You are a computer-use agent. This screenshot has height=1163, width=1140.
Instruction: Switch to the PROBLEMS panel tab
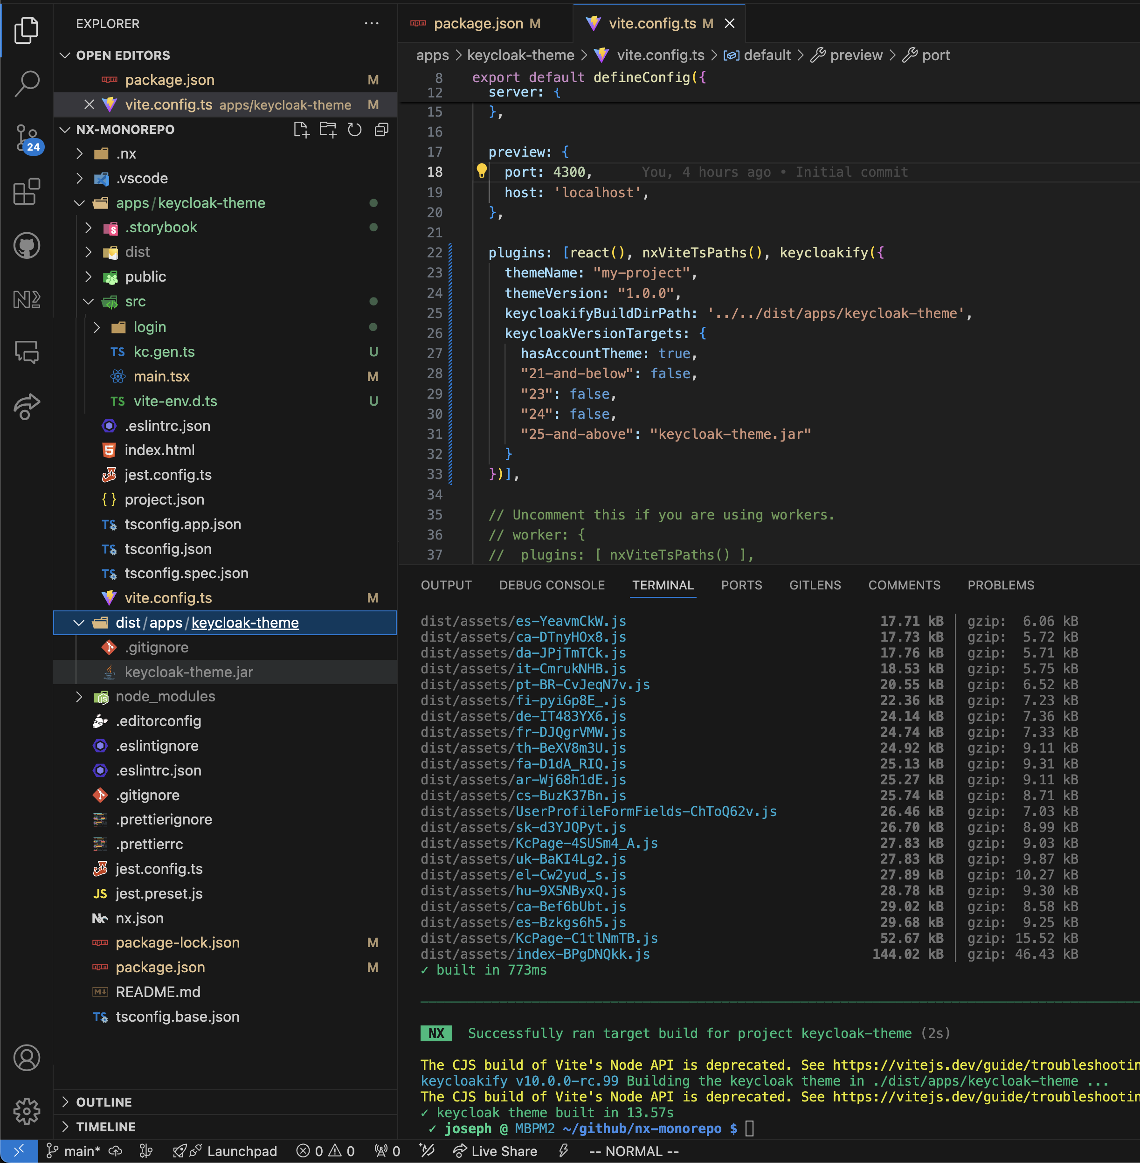1001,585
